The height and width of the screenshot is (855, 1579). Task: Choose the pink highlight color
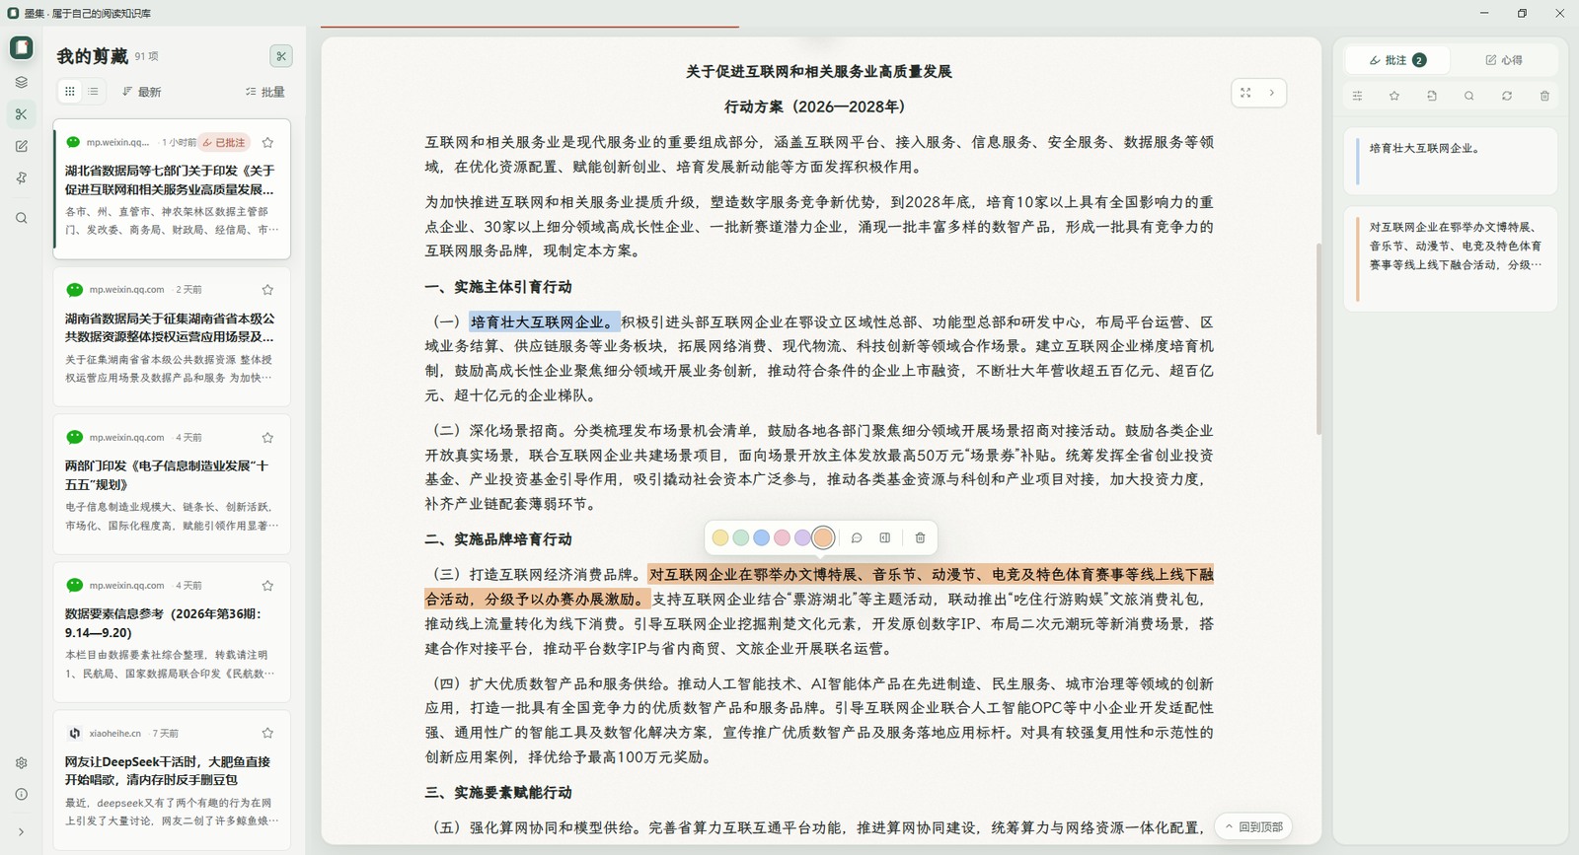(782, 537)
